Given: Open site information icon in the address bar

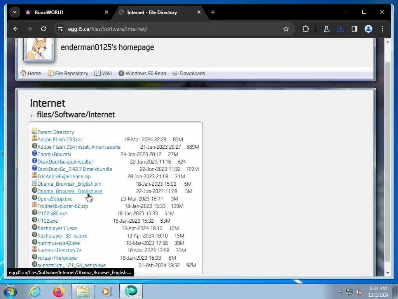Looking at the screenshot, I should tap(60, 29).
